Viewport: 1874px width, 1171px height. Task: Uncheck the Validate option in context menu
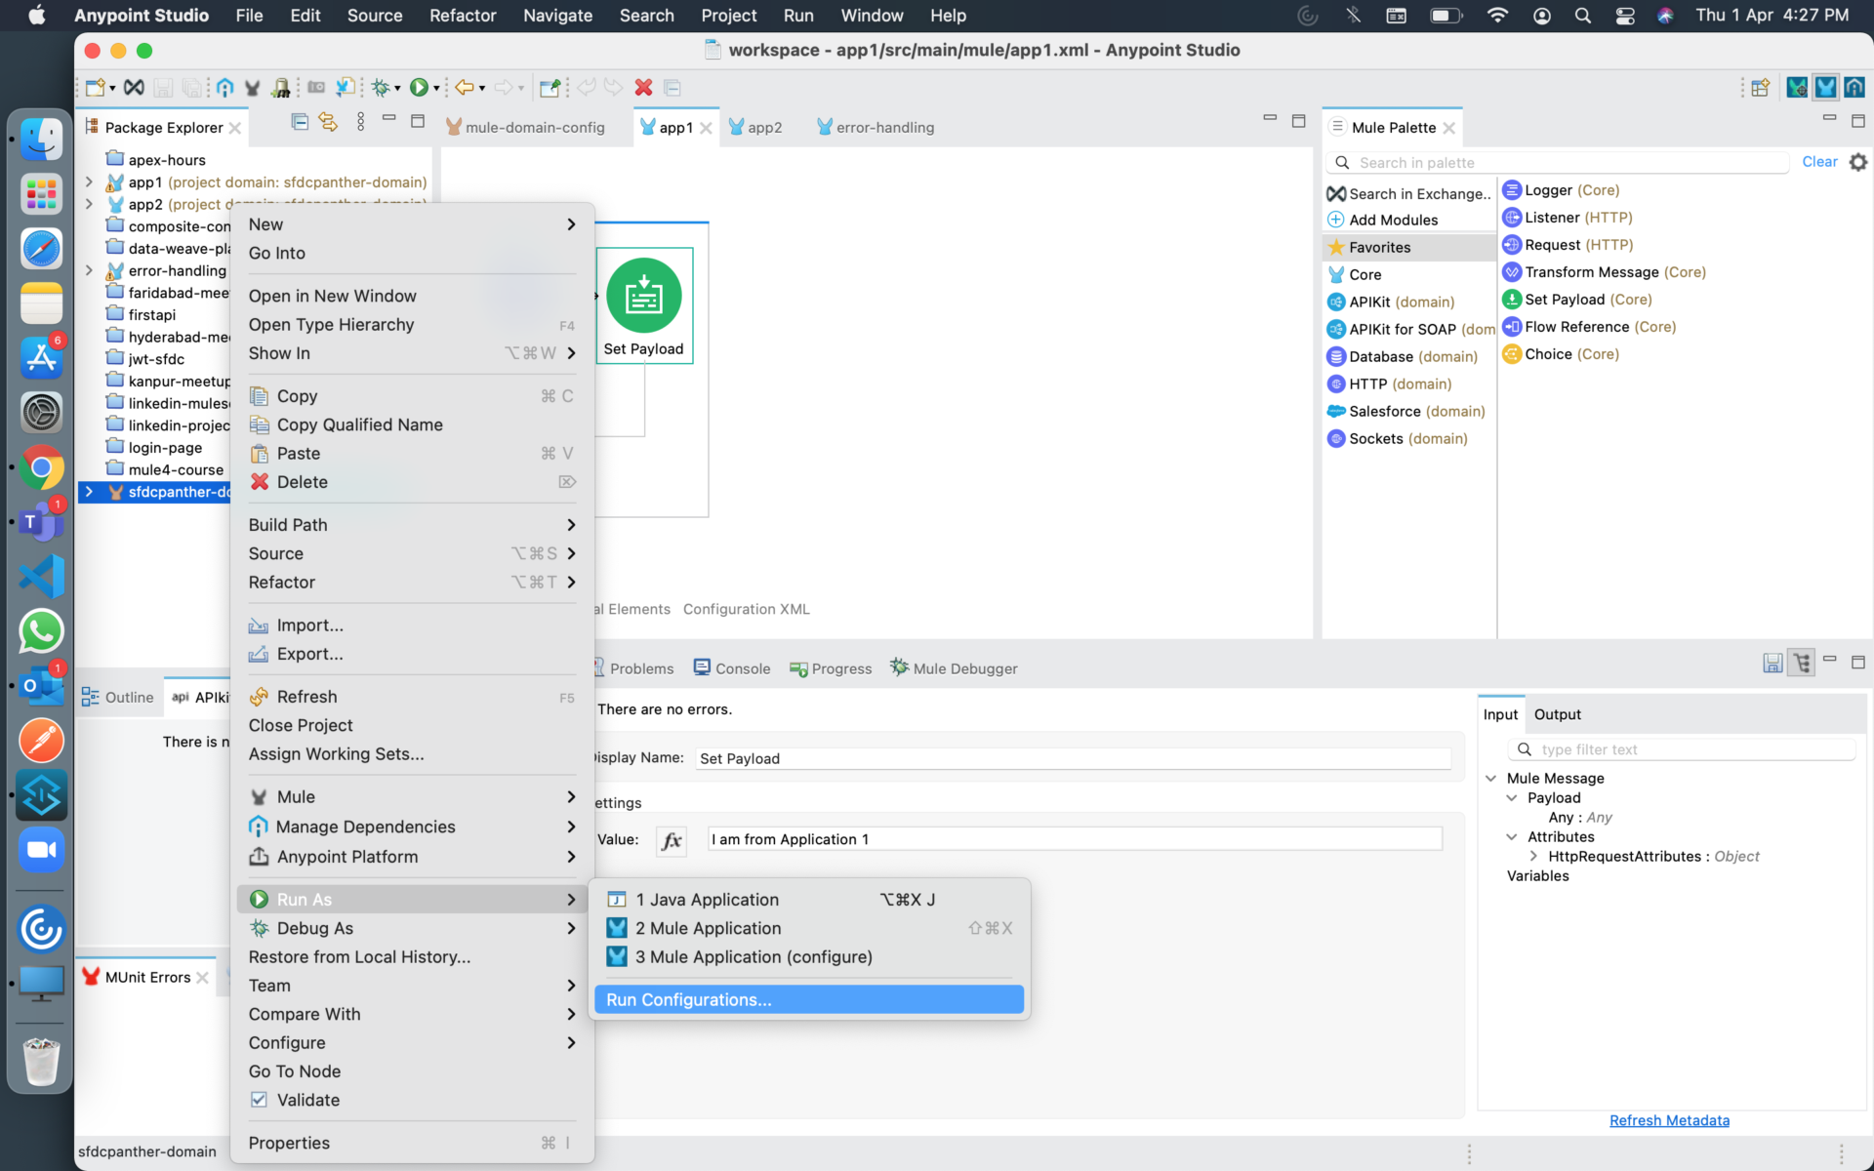[x=259, y=1100]
